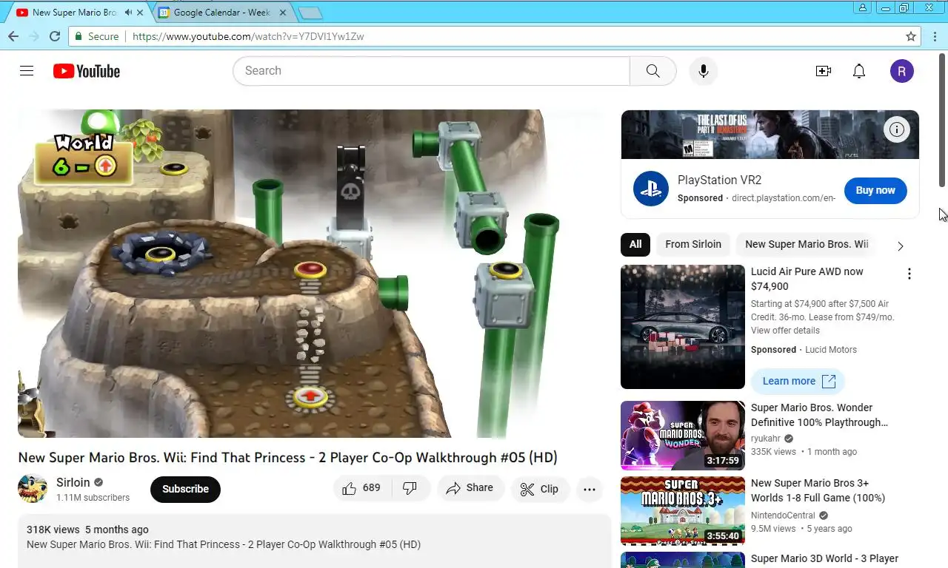The image size is (948, 568).
Task: Click the video title heading text
Action: tap(287, 457)
